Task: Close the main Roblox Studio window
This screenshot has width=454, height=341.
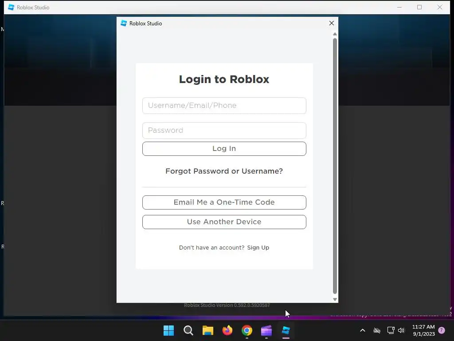Action: [439, 7]
